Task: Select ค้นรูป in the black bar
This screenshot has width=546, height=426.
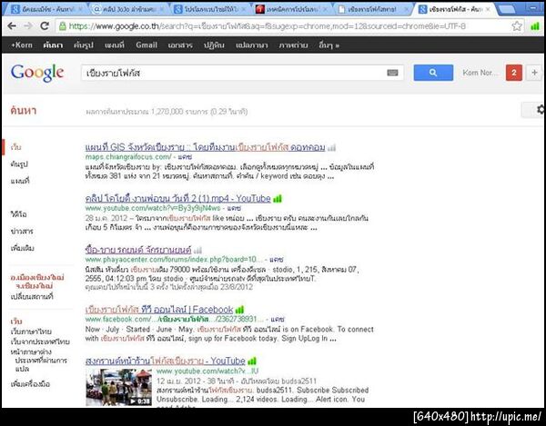Action: [83, 45]
